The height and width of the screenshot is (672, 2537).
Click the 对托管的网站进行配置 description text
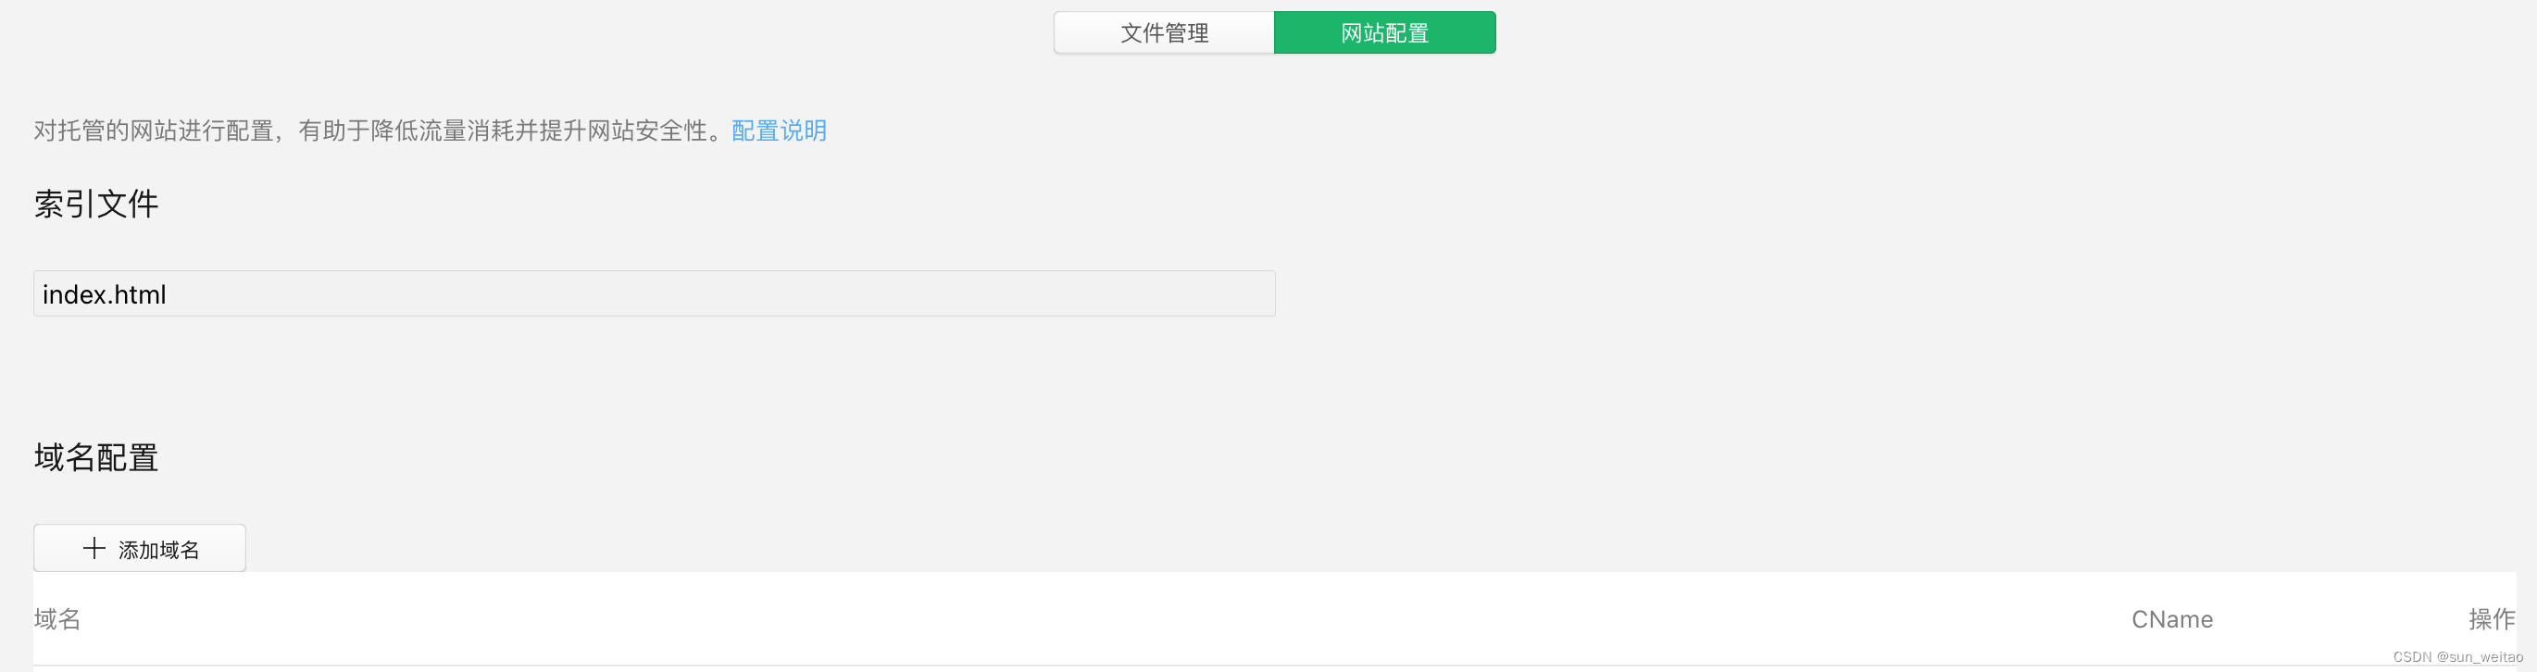pos(154,131)
